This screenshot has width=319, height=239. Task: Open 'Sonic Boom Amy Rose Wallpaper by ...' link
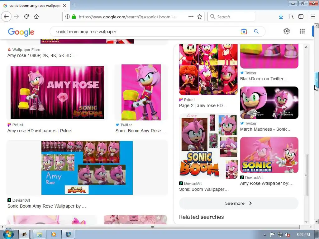pyautogui.click(x=47, y=206)
